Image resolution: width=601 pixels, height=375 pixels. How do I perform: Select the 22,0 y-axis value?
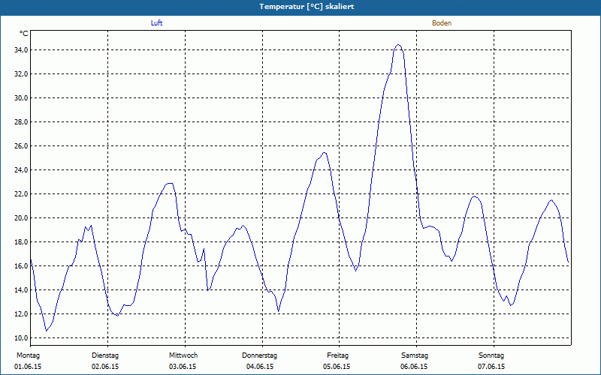(x=20, y=194)
